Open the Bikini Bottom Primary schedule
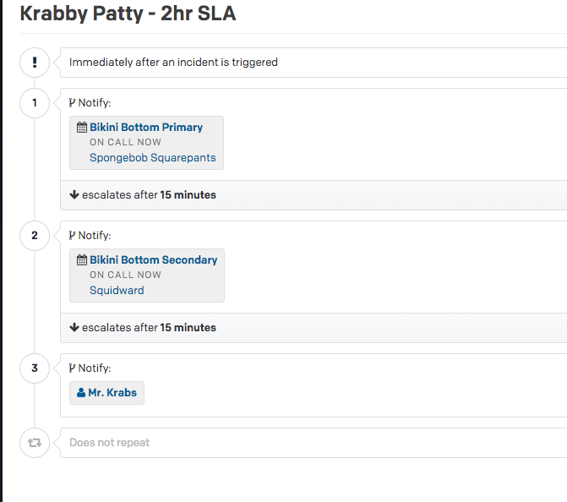Screen dimensions: 567x502 click(x=146, y=128)
